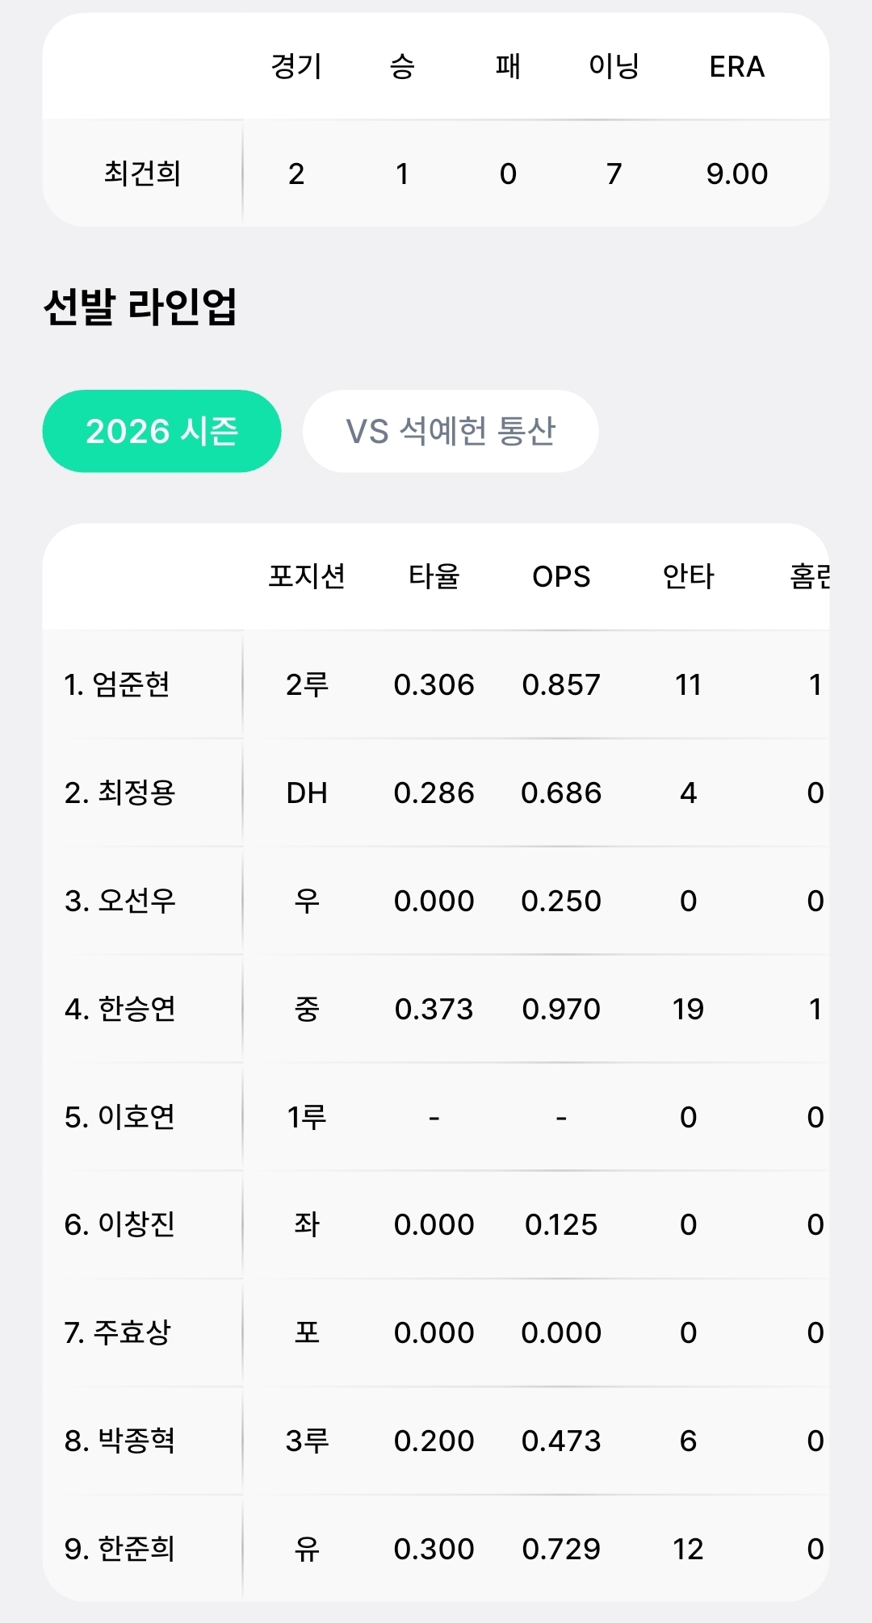Screen dimensions: 872x1623
Task: Click the OPS column header
Action: pyautogui.click(x=561, y=576)
